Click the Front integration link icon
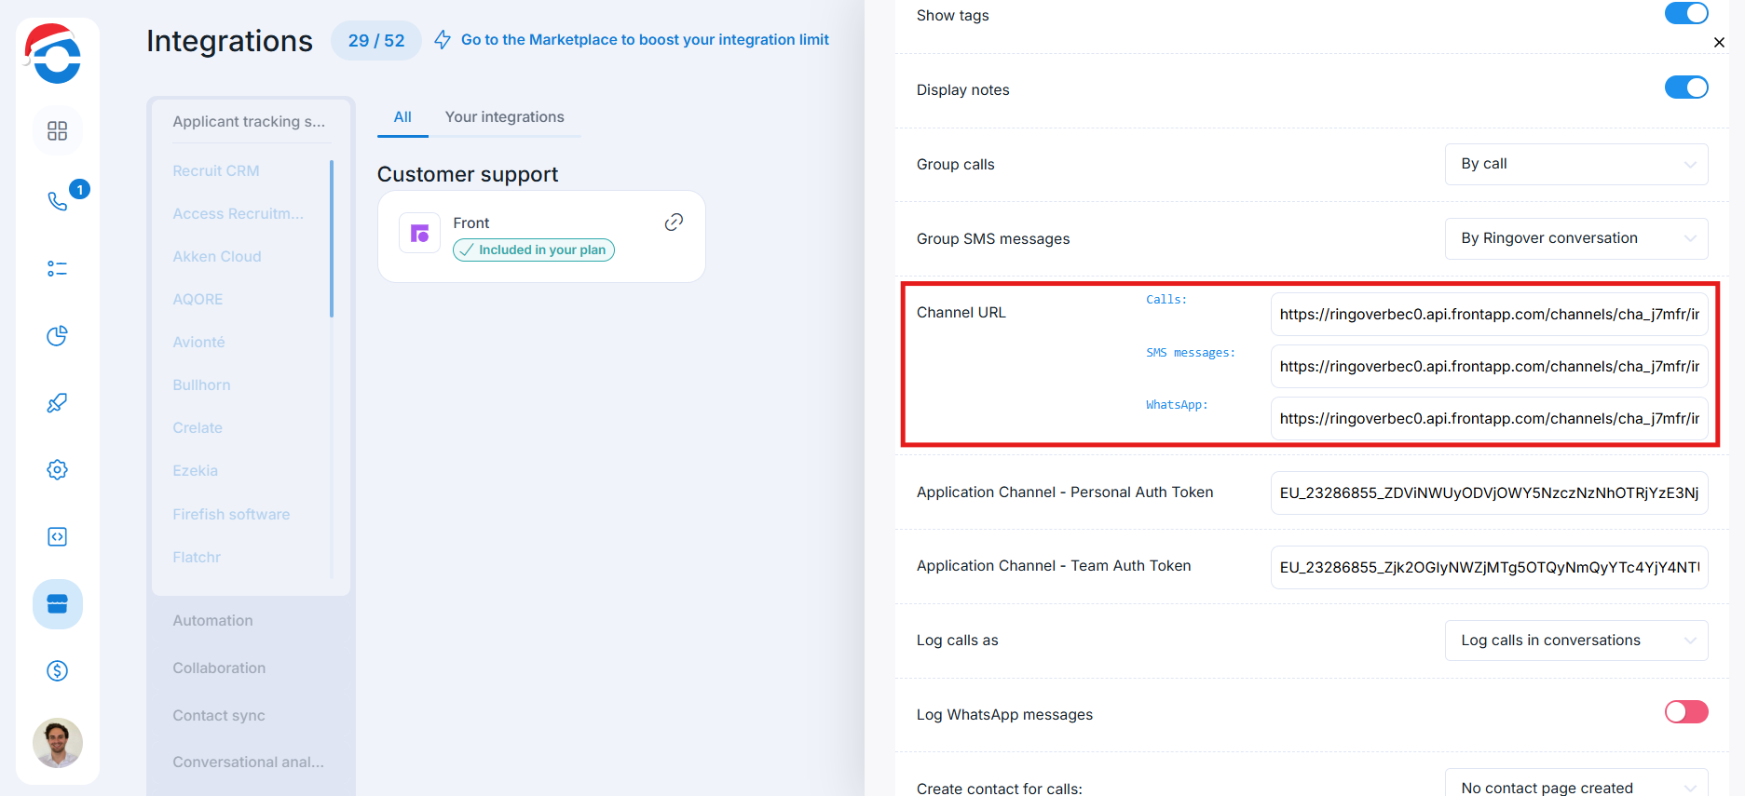Screen dimensions: 1745x796 coord(674,223)
